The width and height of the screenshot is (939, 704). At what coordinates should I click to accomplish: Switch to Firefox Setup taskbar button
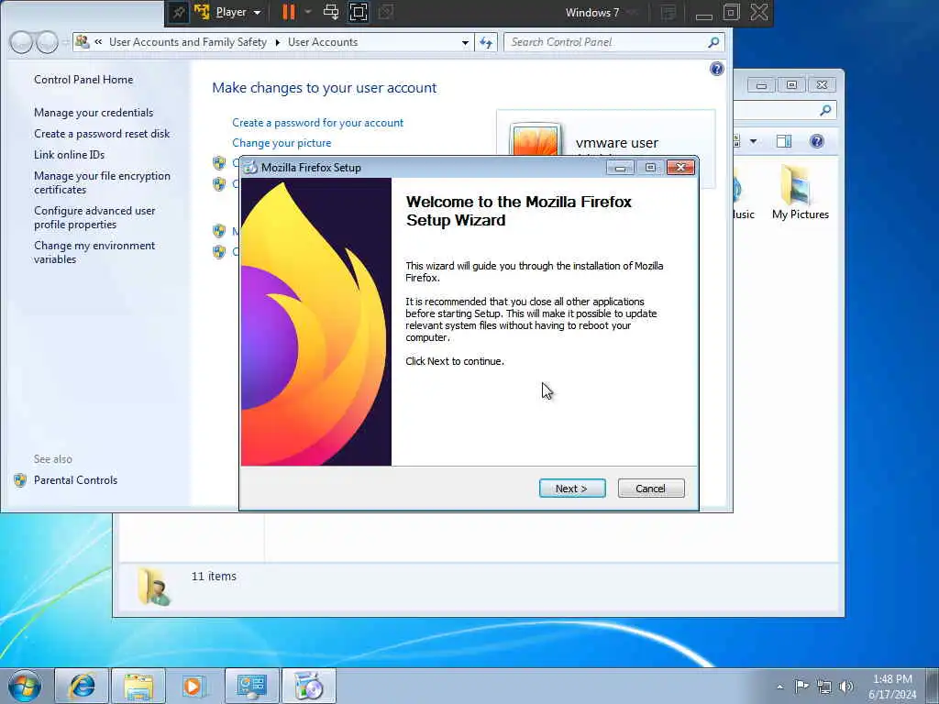309,686
